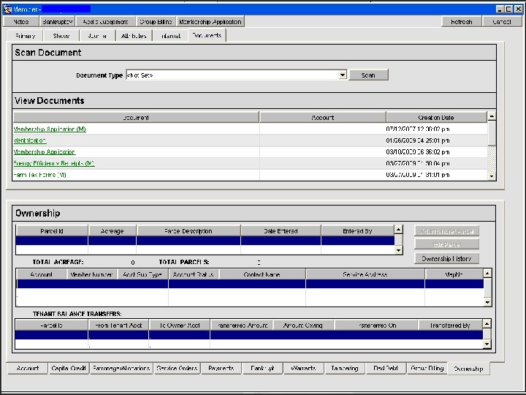Click the Parcel Id column header in Ownership
The height and width of the screenshot is (395, 526).
click(x=52, y=231)
